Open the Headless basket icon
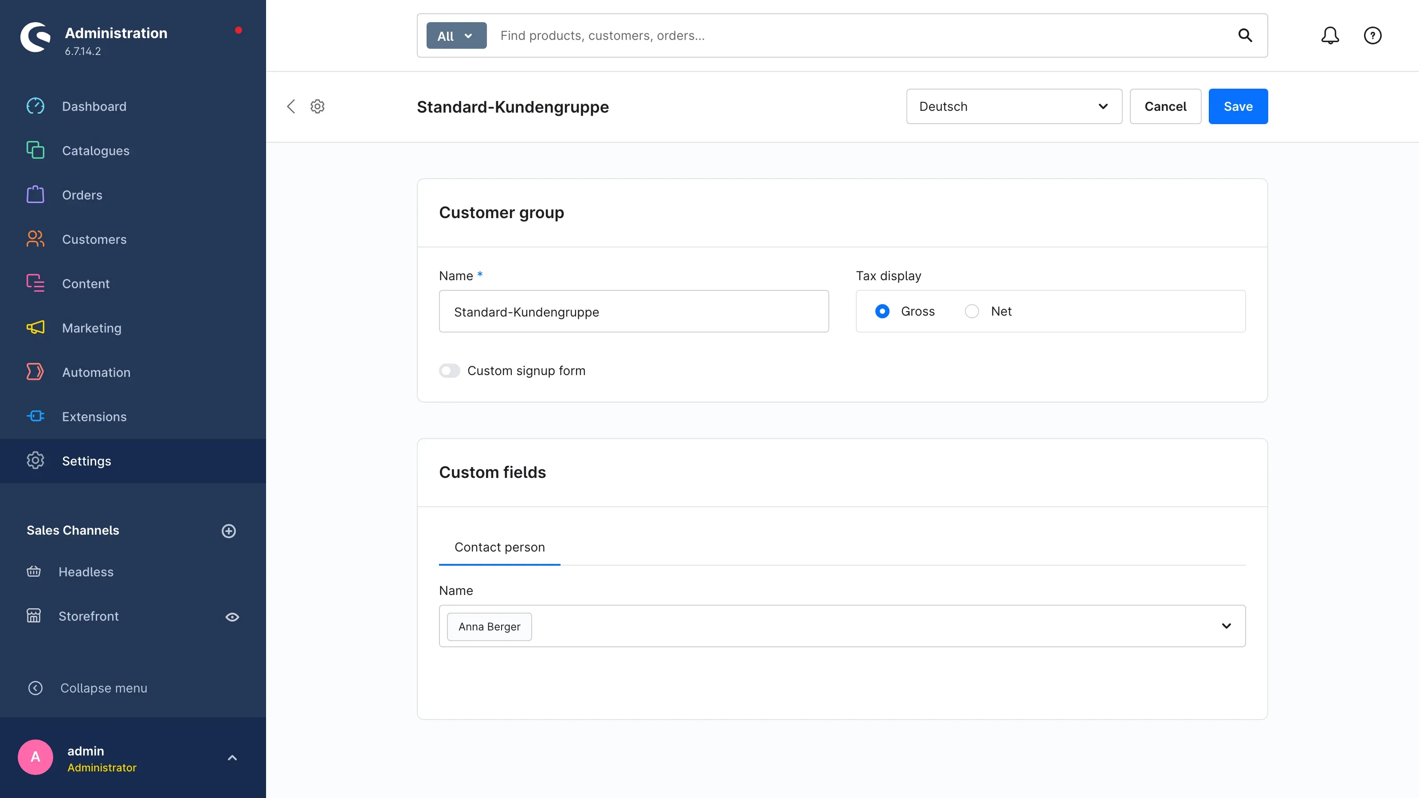1419x798 pixels. tap(34, 571)
